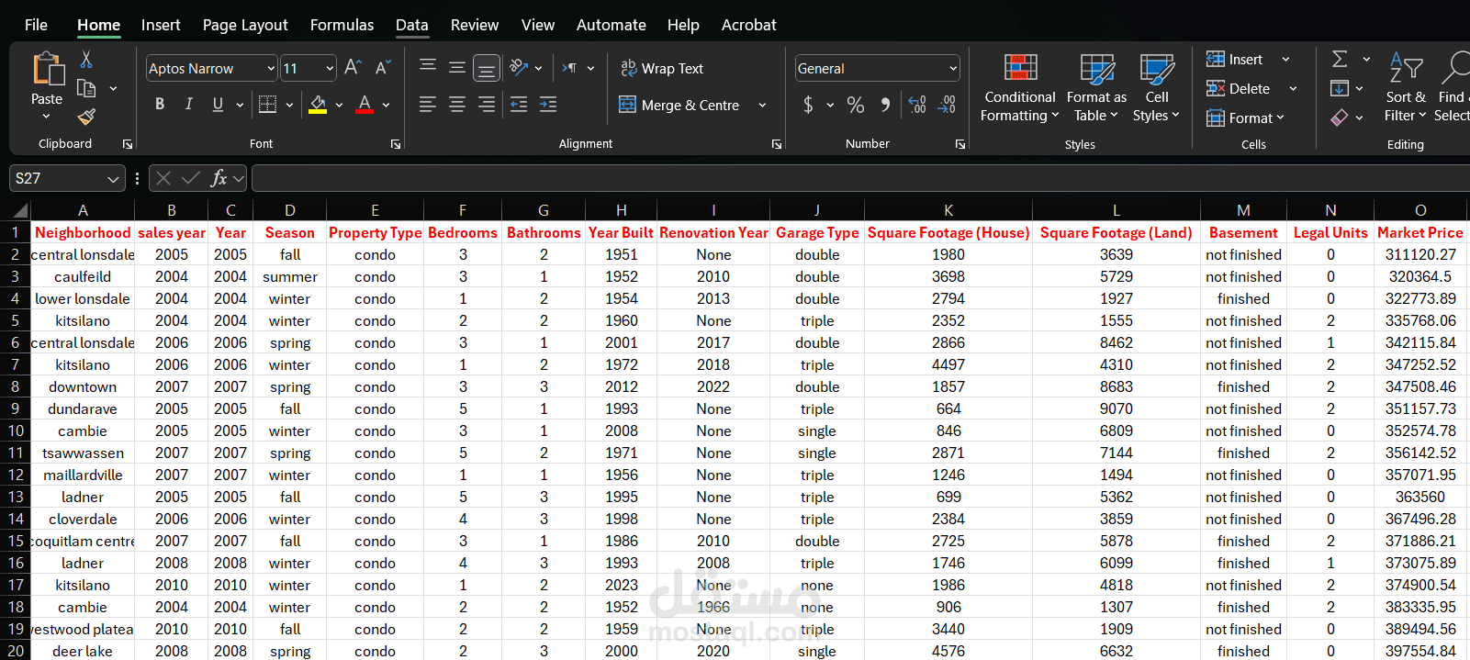Align cell text right
1470x660 pixels.
[487, 105]
